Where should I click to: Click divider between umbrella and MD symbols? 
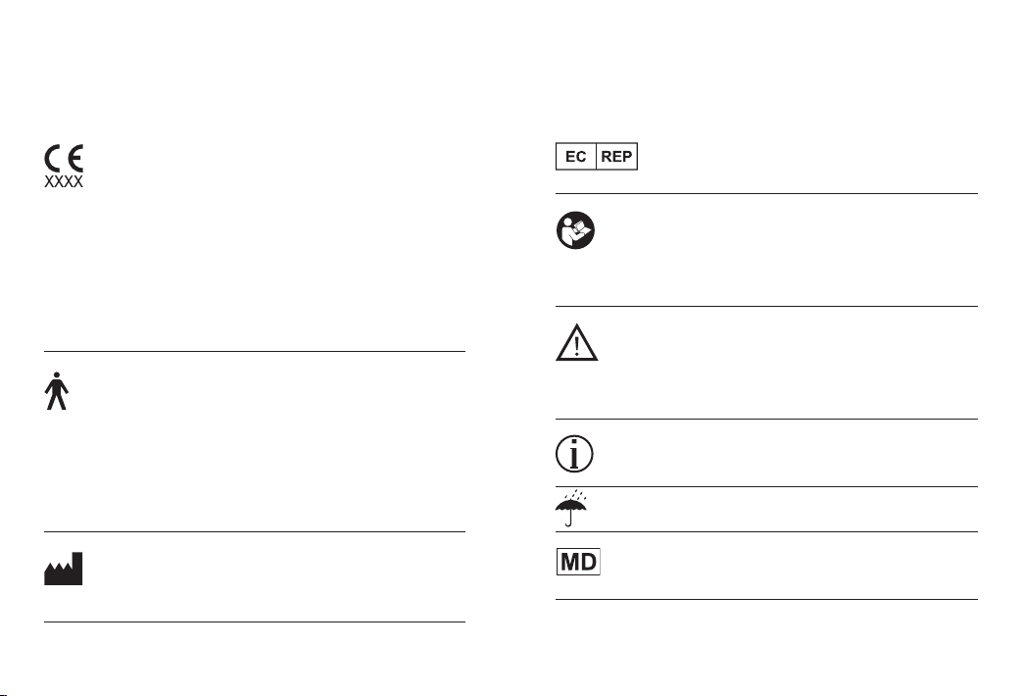tap(766, 532)
